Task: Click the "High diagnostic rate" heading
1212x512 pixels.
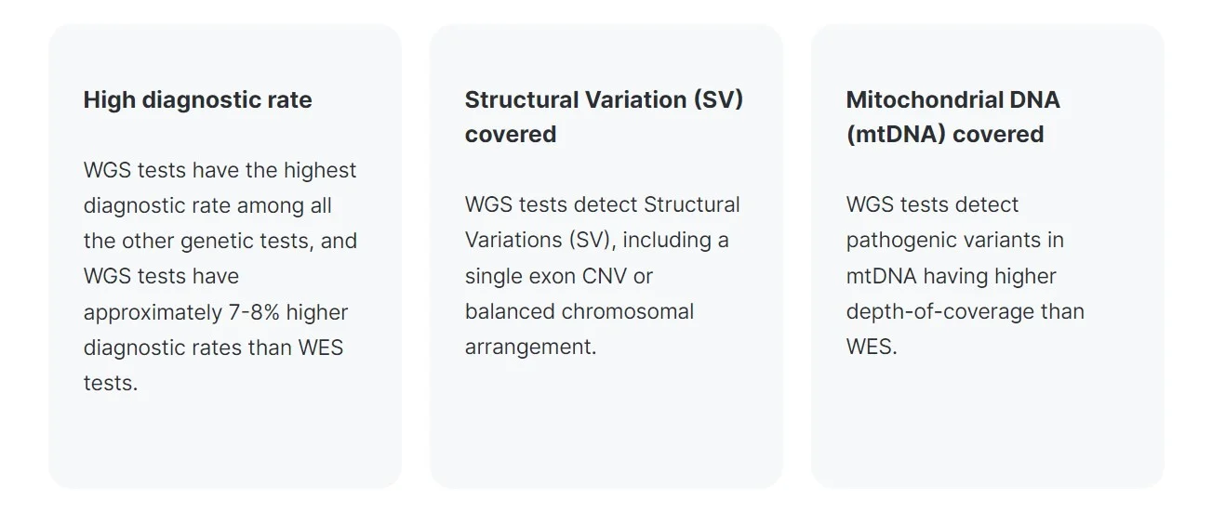Action: coord(197,100)
